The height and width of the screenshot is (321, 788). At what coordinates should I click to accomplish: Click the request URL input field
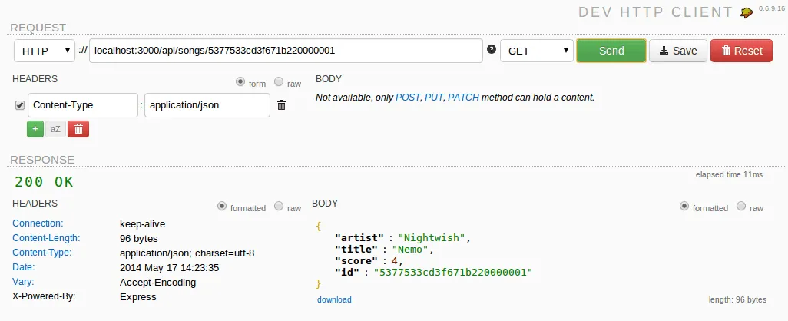click(x=285, y=51)
